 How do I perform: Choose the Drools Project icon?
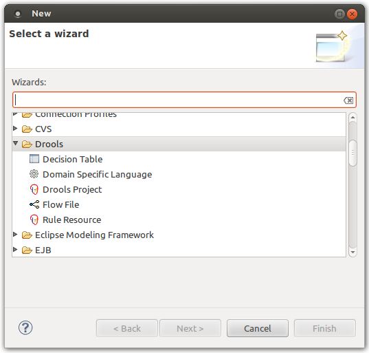pyautogui.click(x=34, y=189)
